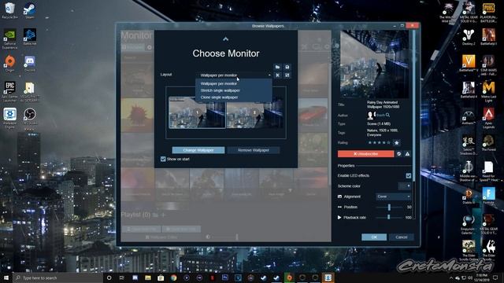Open Destiny 2 desktop shortcut
504x283 pixels.
[469, 37]
